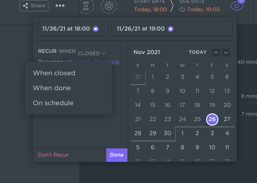Image resolution: width=257 pixels, height=183 pixels.
Task: Click the Share icon button
Action: click(34, 6)
